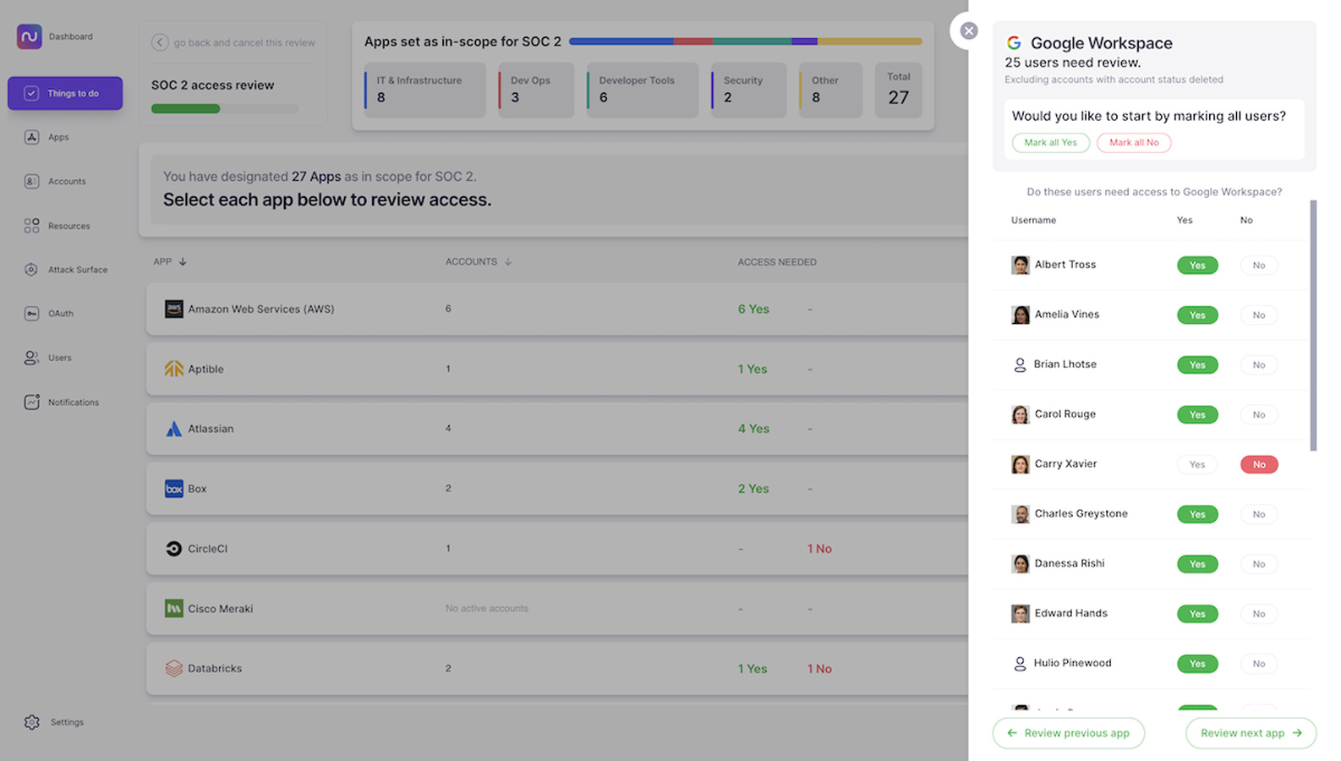Set Charles Greystone to No

pos(1259,514)
